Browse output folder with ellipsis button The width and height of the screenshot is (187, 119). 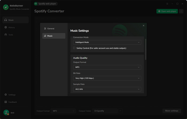120,111
